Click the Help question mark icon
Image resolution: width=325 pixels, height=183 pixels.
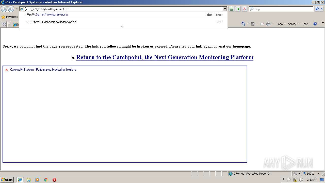pos(315,24)
